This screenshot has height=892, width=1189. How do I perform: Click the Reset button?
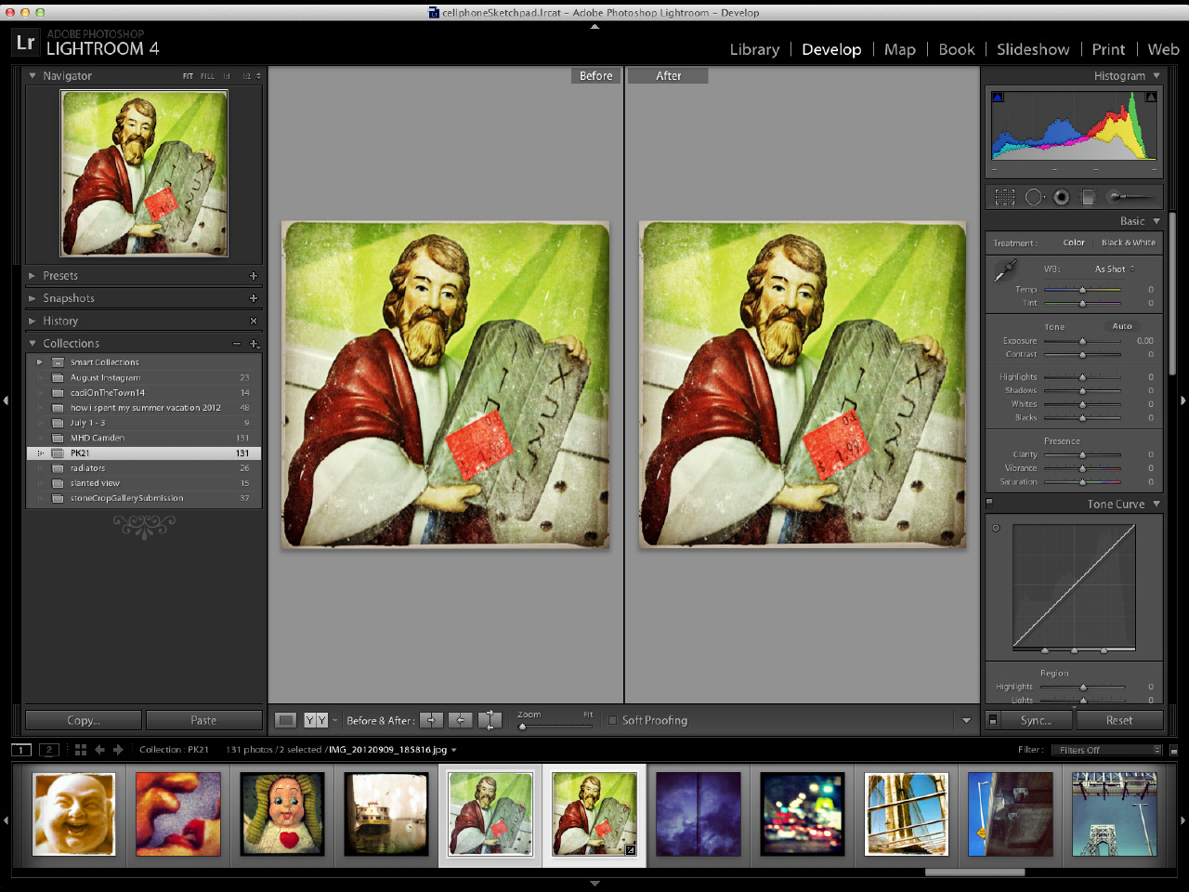pos(1119,720)
